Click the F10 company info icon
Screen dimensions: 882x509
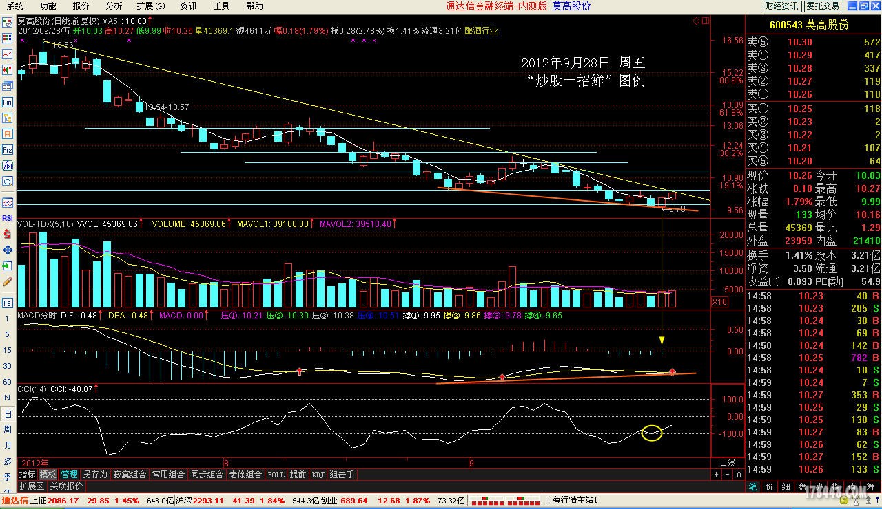point(8,102)
